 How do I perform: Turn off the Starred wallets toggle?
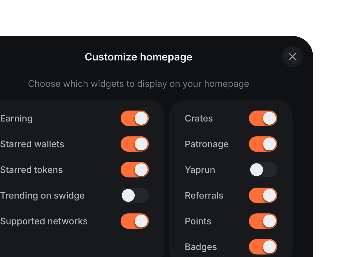coord(134,144)
